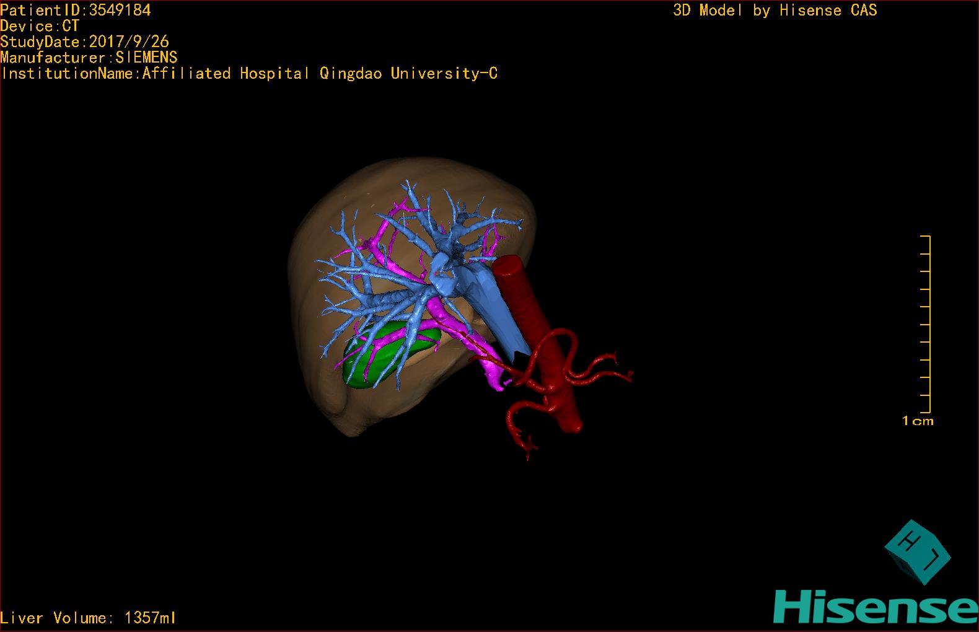979x632 pixels.
Task: Click the InstitutionName overlay text
Action: [x=249, y=74]
